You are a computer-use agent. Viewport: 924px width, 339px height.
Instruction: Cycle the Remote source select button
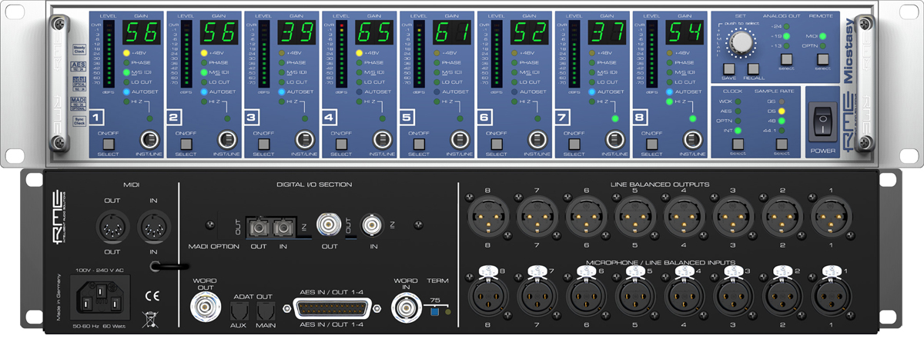coord(822,59)
